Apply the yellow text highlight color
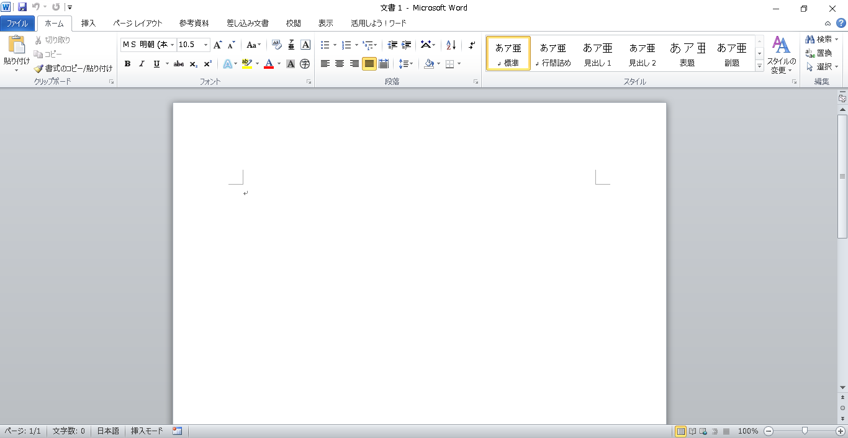 tap(246, 64)
